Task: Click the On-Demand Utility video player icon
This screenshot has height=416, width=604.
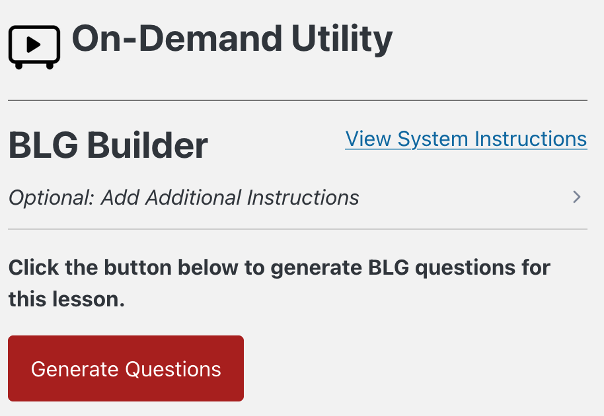Action: pyautogui.click(x=34, y=46)
